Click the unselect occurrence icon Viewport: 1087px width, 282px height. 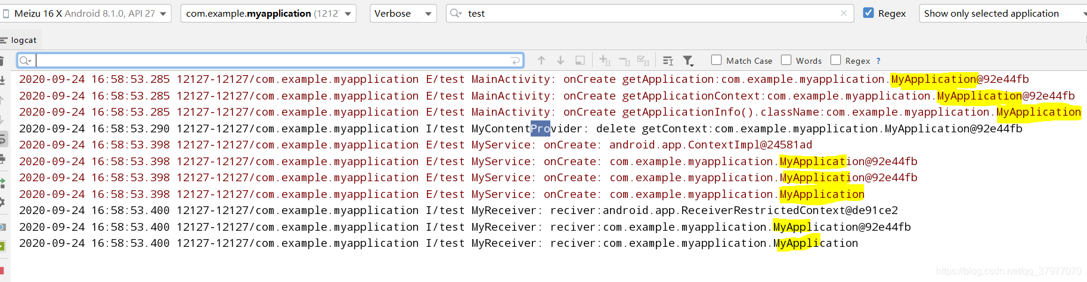pos(624,60)
